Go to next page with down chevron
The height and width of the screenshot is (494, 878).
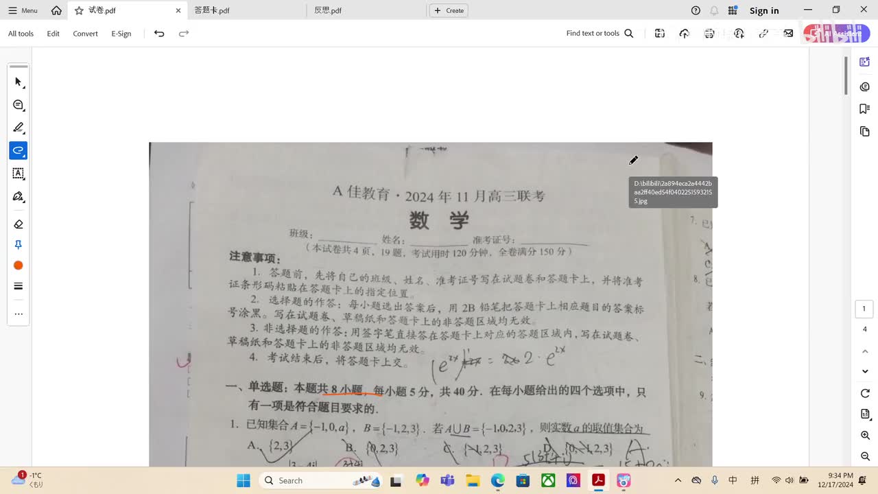click(864, 371)
